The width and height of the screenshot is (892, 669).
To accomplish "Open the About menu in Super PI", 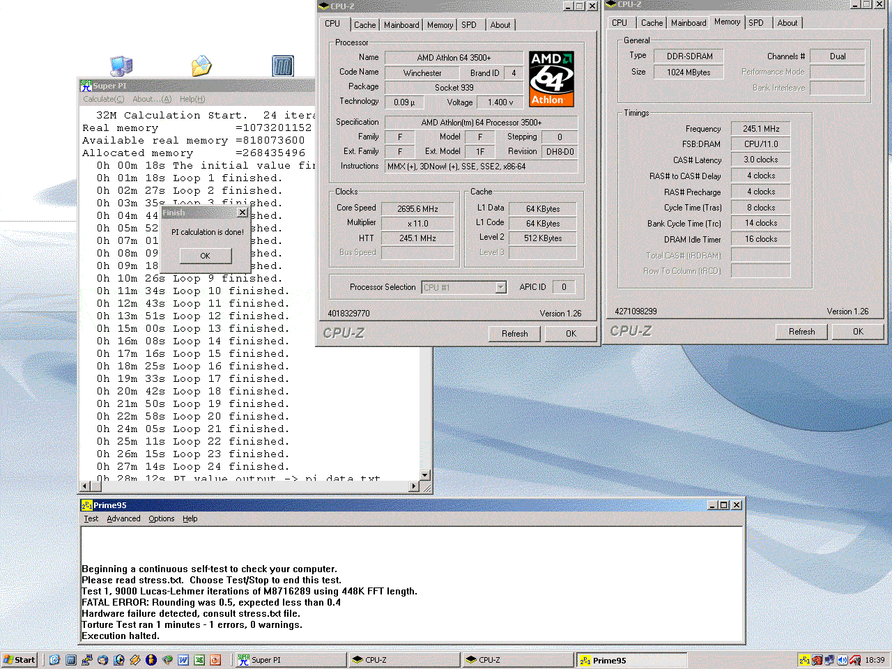I will [152, 99].
